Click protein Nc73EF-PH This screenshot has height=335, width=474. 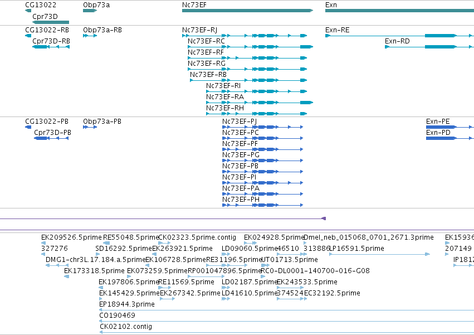point(263,205)
